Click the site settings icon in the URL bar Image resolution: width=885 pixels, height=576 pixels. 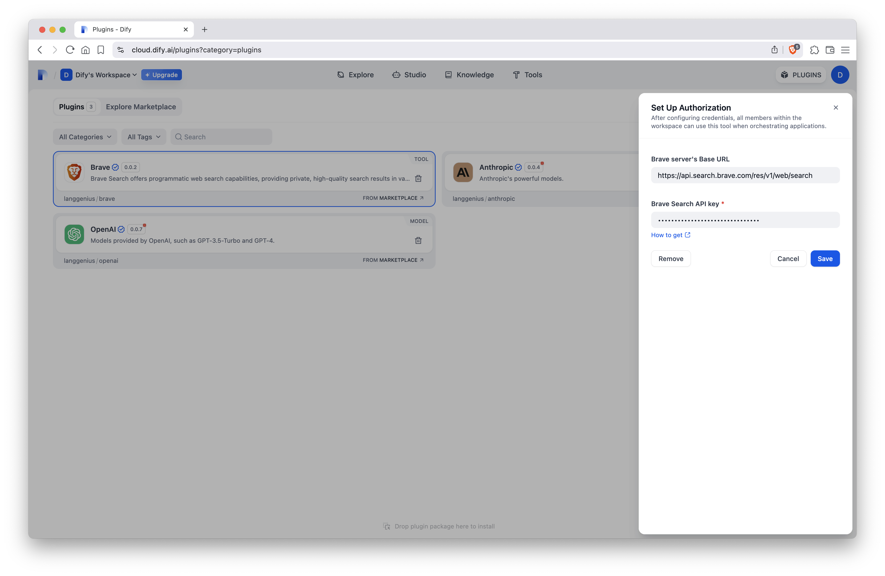(x=120, y=50)
